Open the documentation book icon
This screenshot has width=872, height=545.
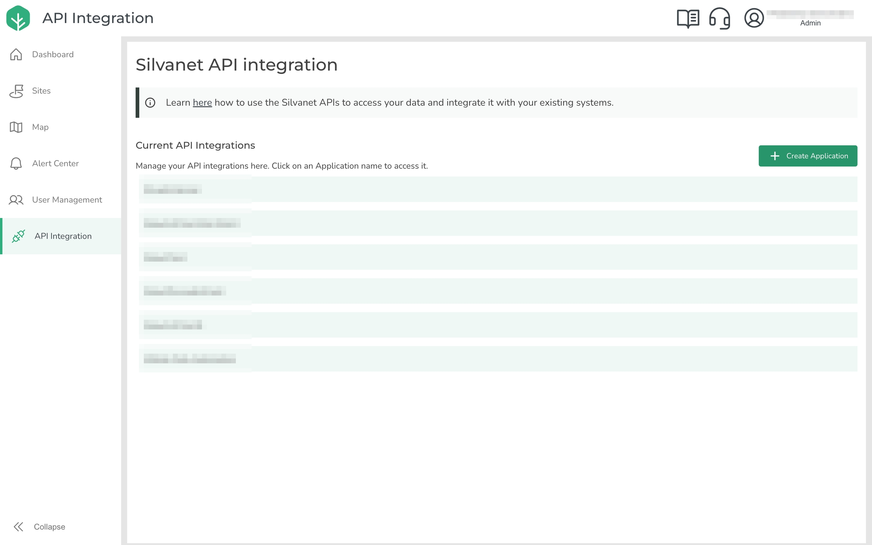(x=688, y=18)
